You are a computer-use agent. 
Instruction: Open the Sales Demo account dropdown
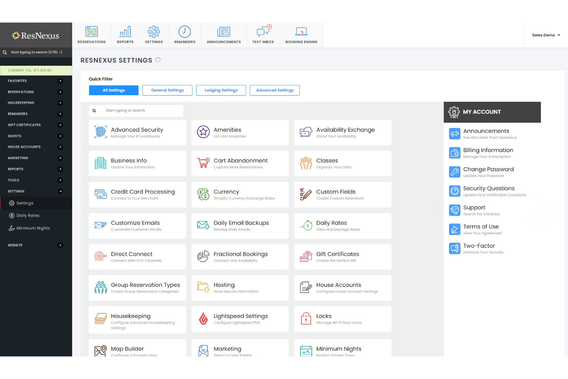545,35
